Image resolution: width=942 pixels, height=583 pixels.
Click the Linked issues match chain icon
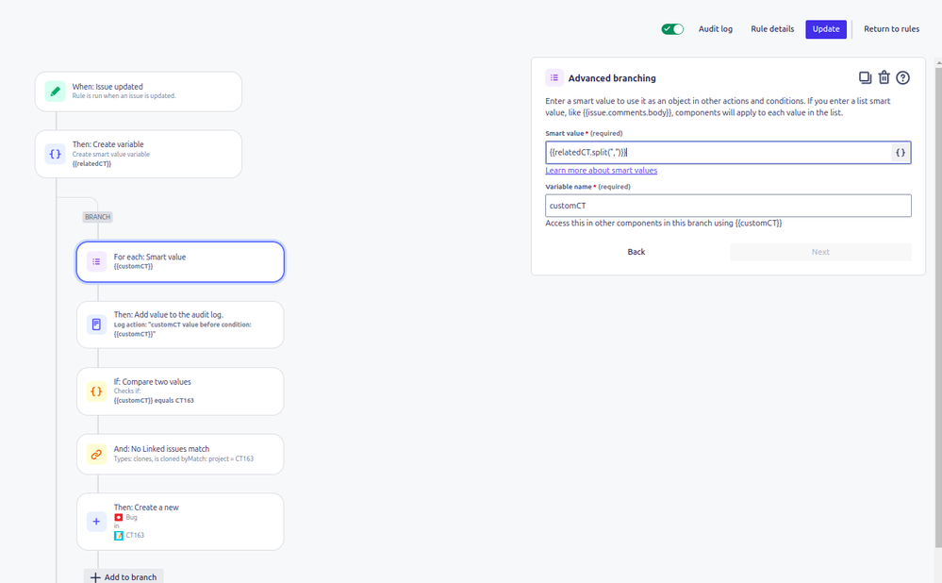coord(96,454)
